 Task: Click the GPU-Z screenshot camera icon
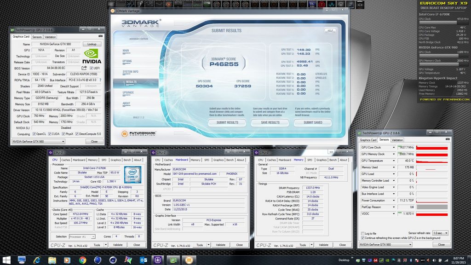coord(101,37)
